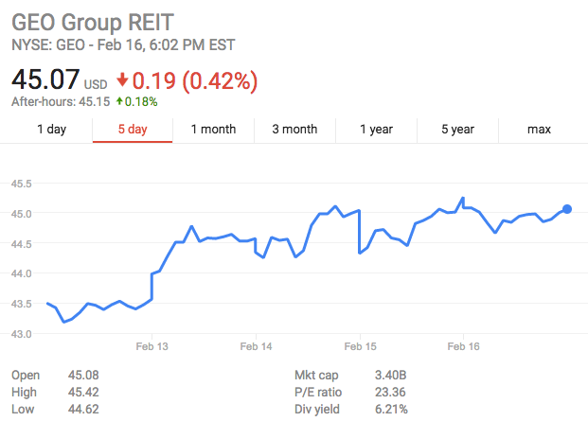The image size is (588, 439).
Task: Click the NYSE: GEO ticker line
Action: coord(123,45)
